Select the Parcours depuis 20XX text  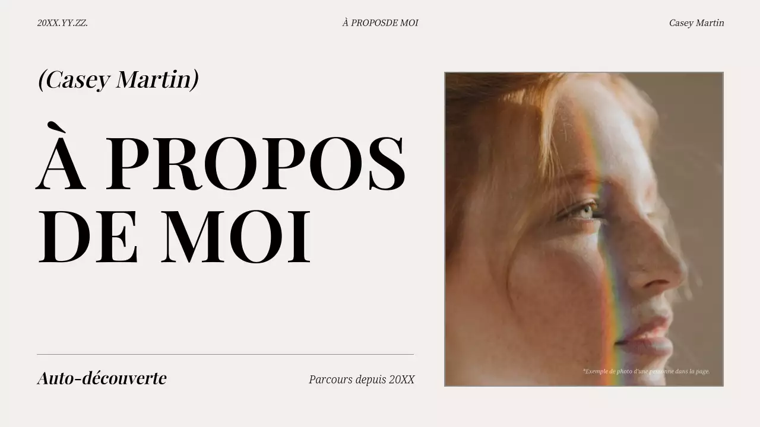click(x=362, y=380)
